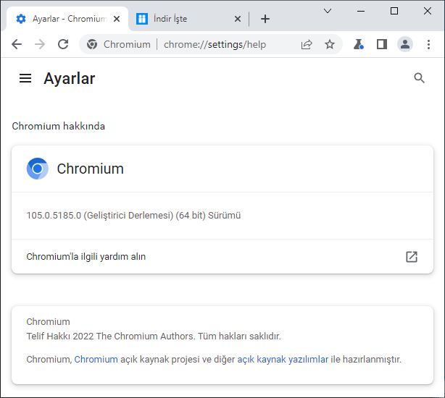Close the Ayarlar - Chromium tab
This screenshot has height=398, width=445.
tap(117, 19)
